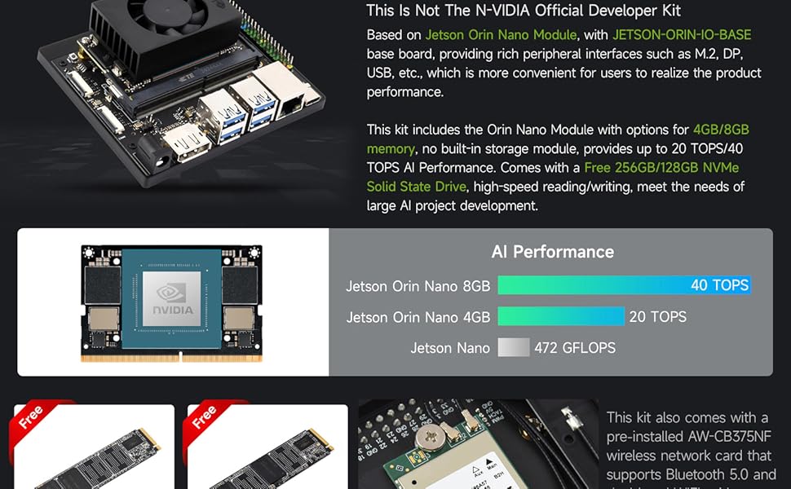Click the 472 GFLOPS gray bar
This screenshot has width=791, height=489.
click(514, 348)
